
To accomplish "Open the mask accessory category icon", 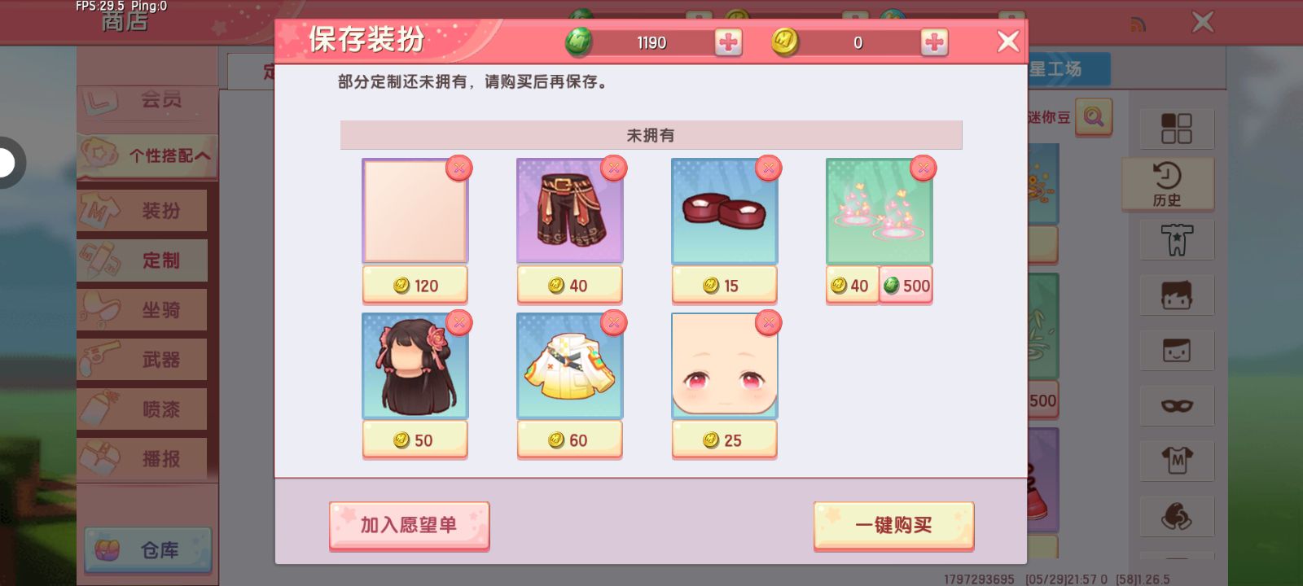I will click(x=1177, y=405).
